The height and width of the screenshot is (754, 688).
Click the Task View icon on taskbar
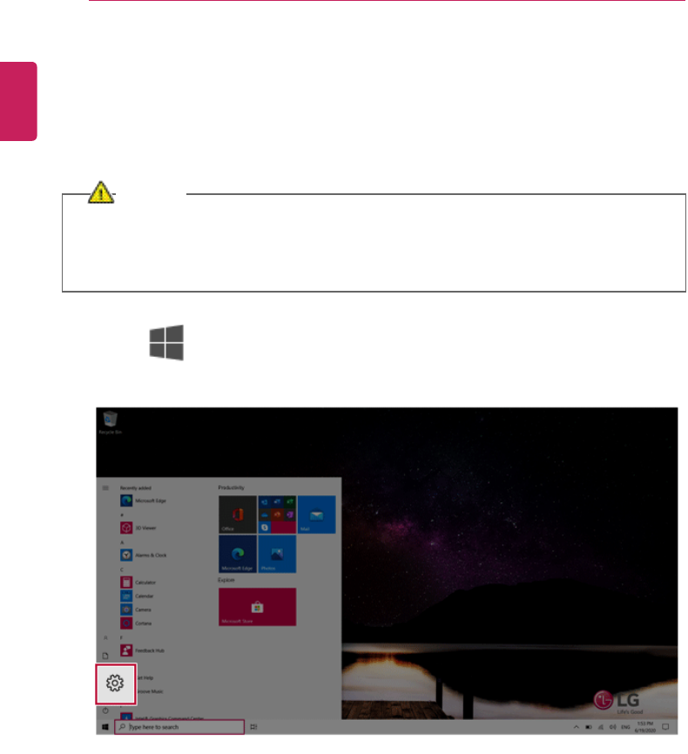coord(253,727)
